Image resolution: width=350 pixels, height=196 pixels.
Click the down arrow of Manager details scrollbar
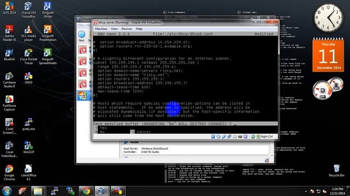pyautogui.click(x=272, y=156)
